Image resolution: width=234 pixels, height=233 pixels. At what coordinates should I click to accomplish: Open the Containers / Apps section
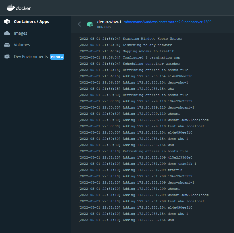(x=32, y=22)
